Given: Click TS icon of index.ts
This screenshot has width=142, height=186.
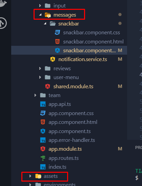Looking at the screenshot, I should point(43,167).
